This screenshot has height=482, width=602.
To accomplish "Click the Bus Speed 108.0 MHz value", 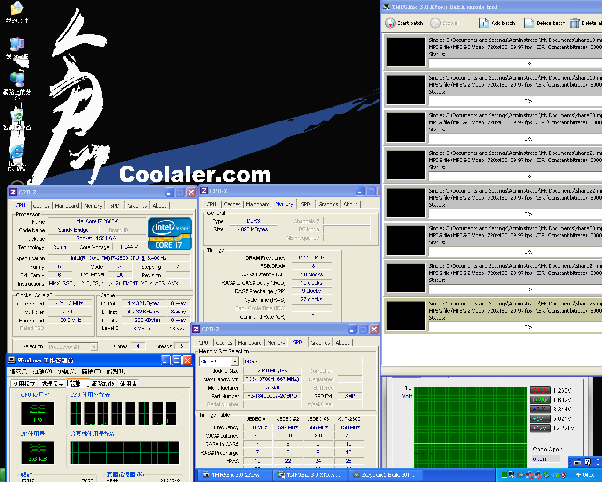I will click(x=70, y=321).
